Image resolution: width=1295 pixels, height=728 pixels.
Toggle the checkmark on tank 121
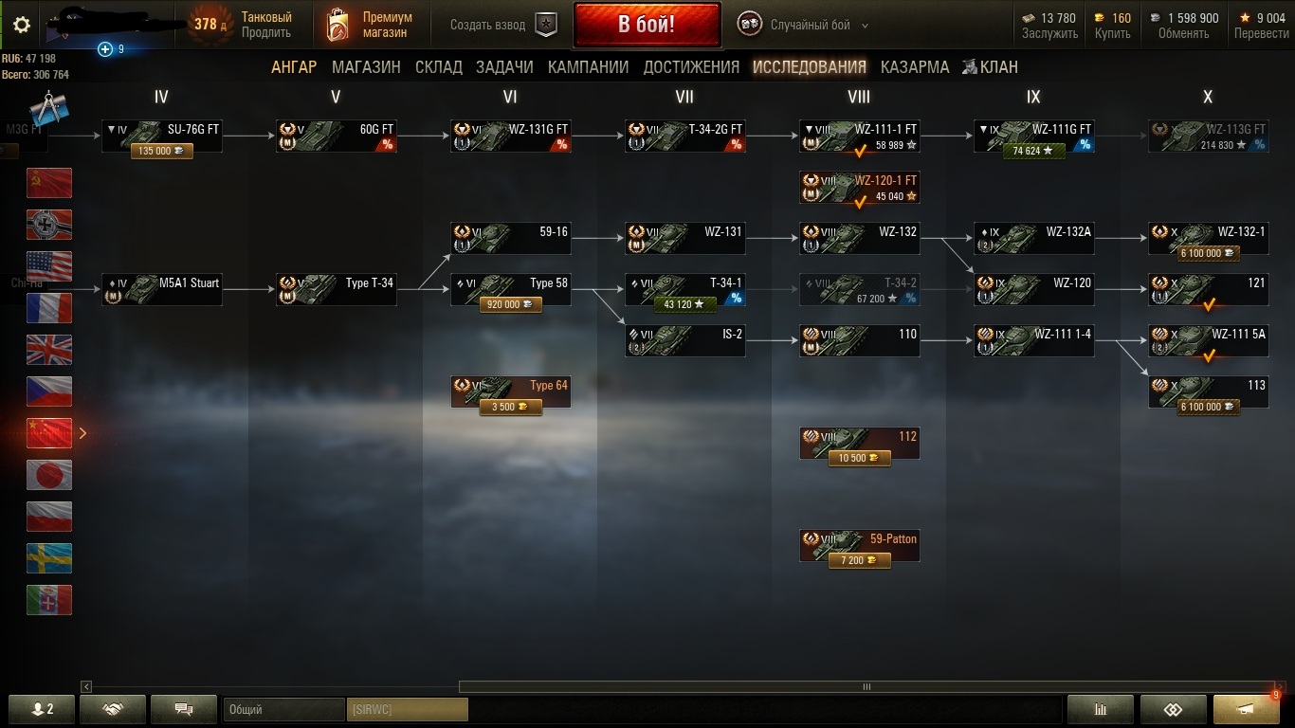(x=1209, y=304)
